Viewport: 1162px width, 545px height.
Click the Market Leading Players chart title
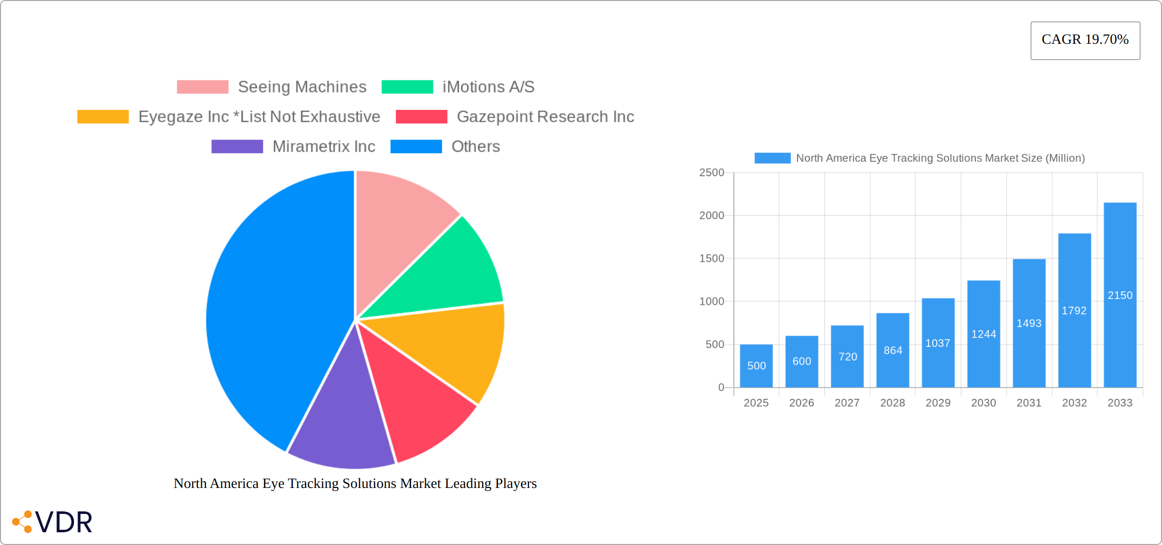[x=355, y=483]
